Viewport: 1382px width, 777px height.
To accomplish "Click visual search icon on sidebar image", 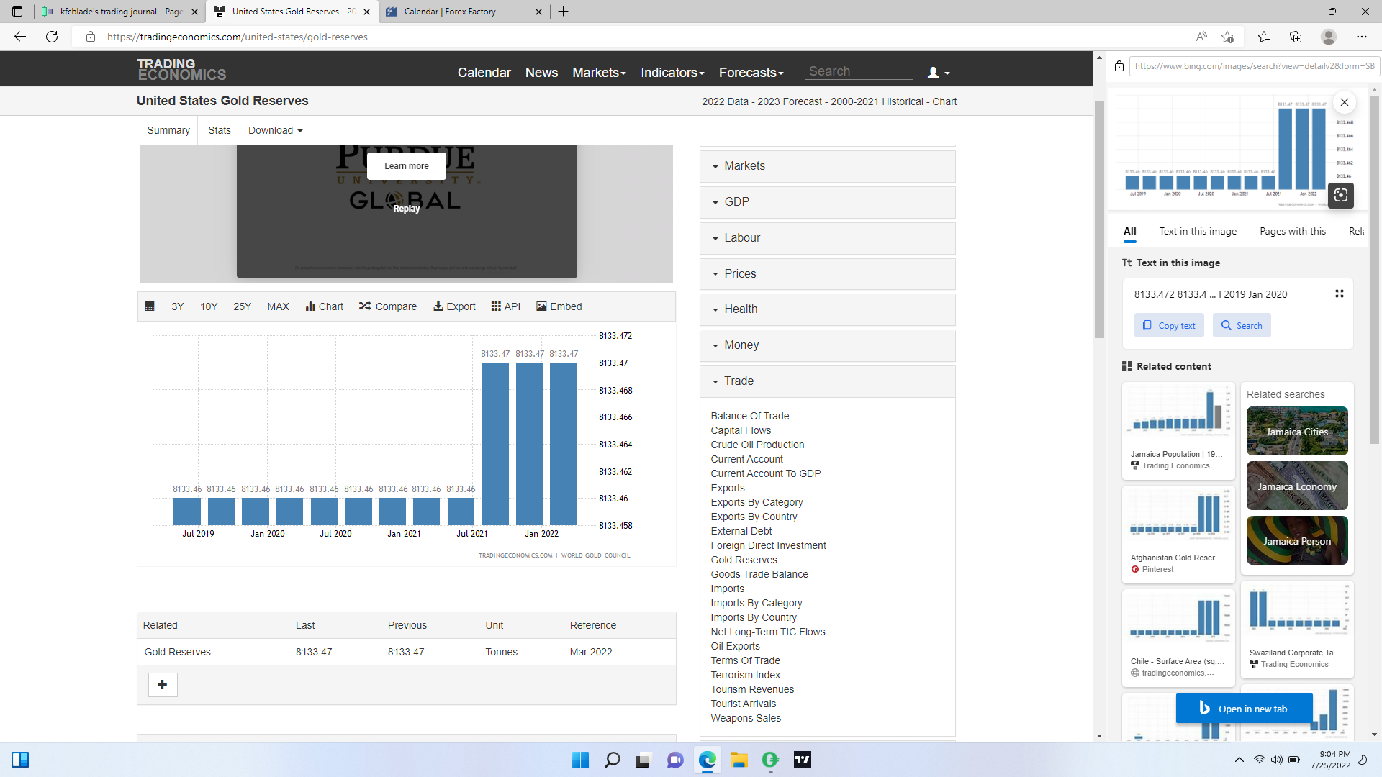I will [1340, 195].
